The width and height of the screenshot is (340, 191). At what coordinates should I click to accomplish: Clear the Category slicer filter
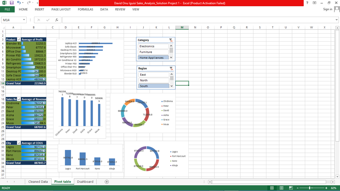pyautogui.click(x=171, y=40)
